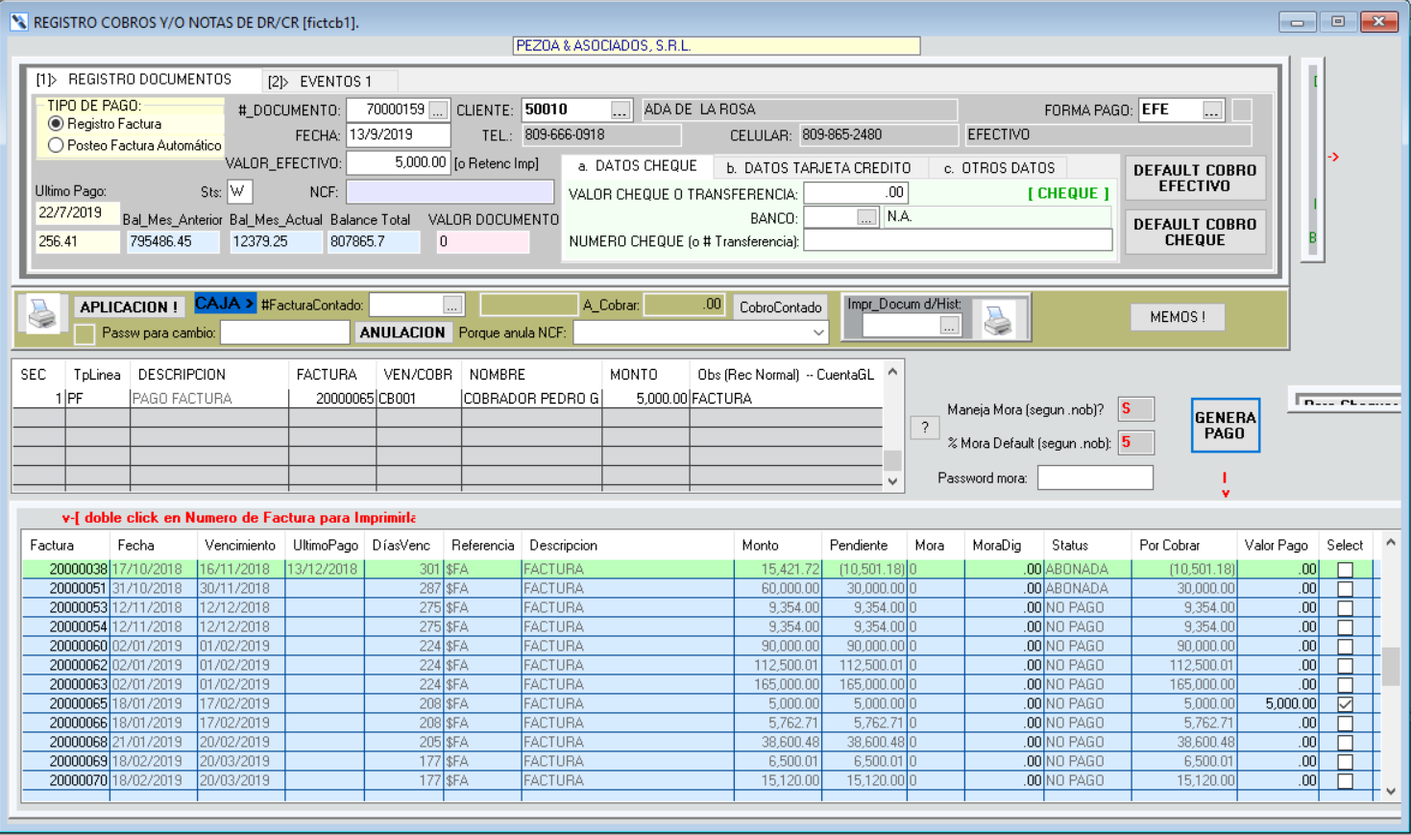The image size is (1411, 835).
Task: Click COBRADOR PEDRO G name cell
Action: coord(531,399)
